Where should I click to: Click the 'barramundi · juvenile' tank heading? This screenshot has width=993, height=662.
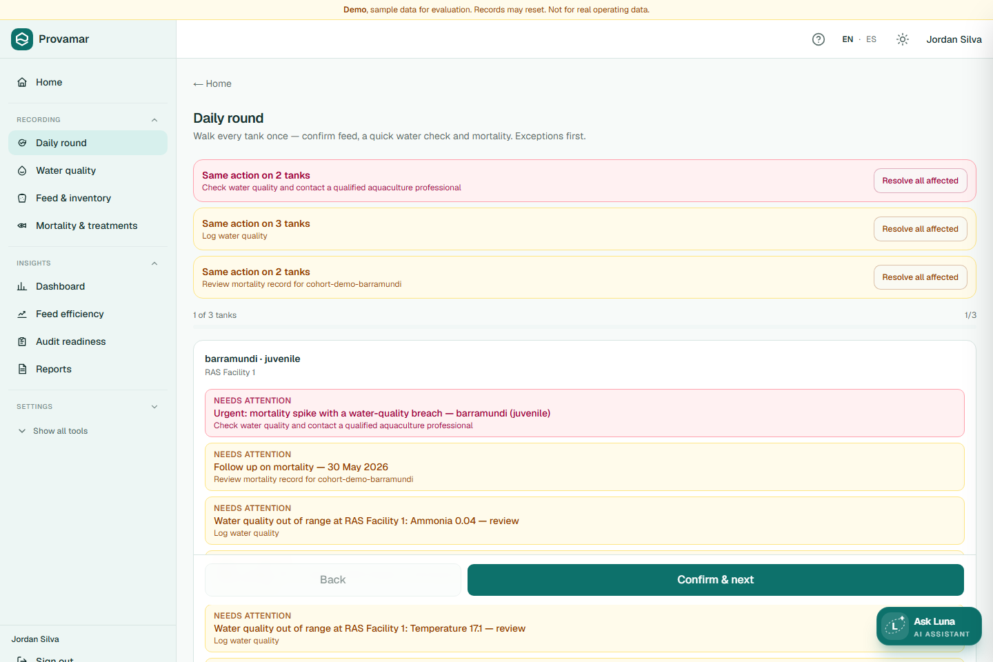(x=252, y=359)
